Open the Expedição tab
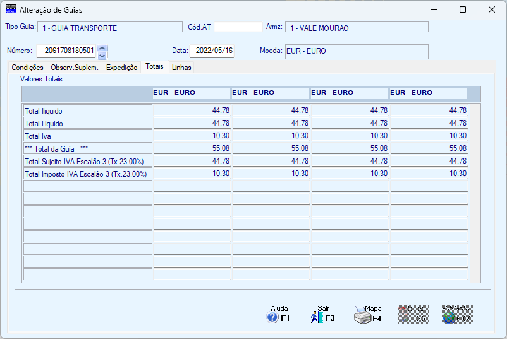The height and width of the screenshot is (339, 507). tap(121, 68)
